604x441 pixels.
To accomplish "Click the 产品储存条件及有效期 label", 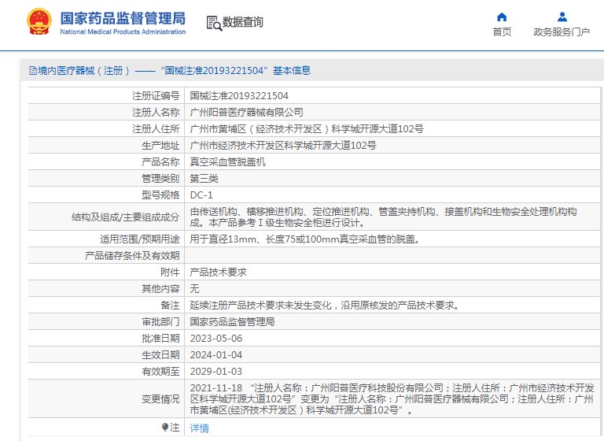I will tap(132, 256).
